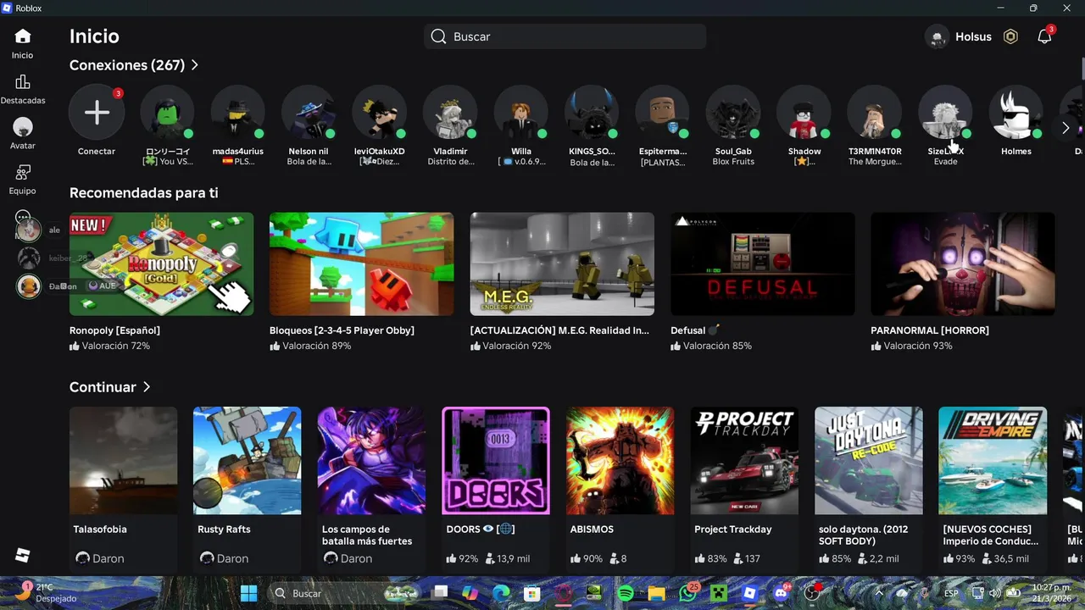Open friend madas4urius avatar
This screenshot has width=1085, height=610.
click(x=237, y=113)
